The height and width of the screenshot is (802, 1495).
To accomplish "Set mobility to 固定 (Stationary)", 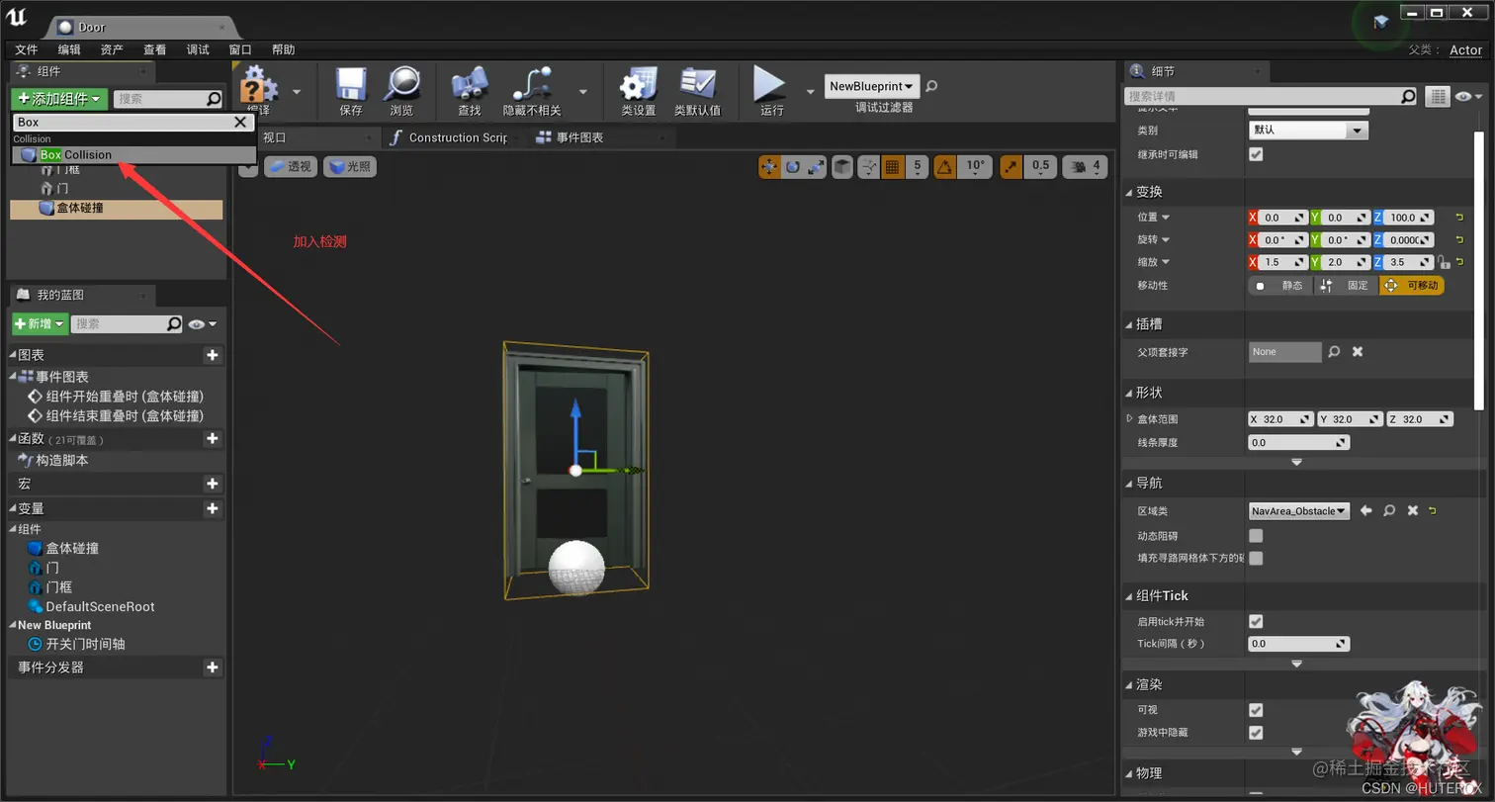I will [x=1347, y=285].
